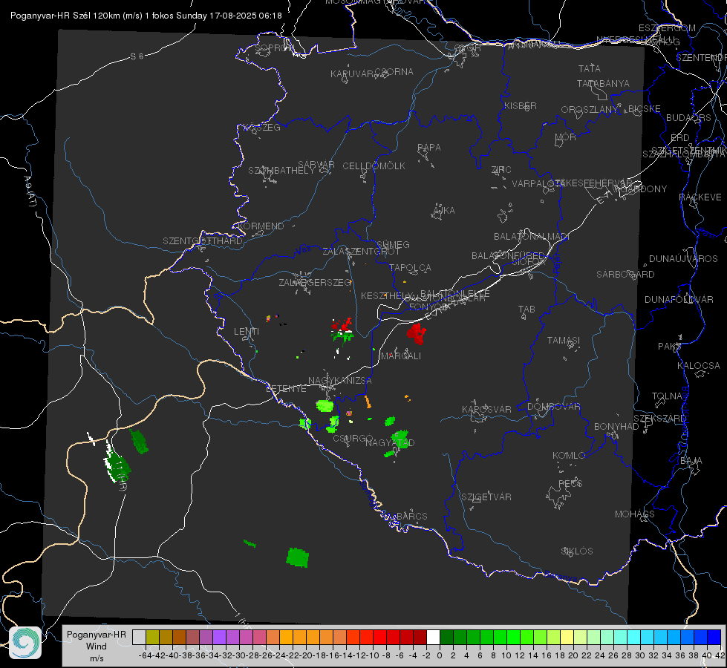727x668 pixels.
Task: Click the NAGYKANIZSA city label
Action: tap(340, 381)
